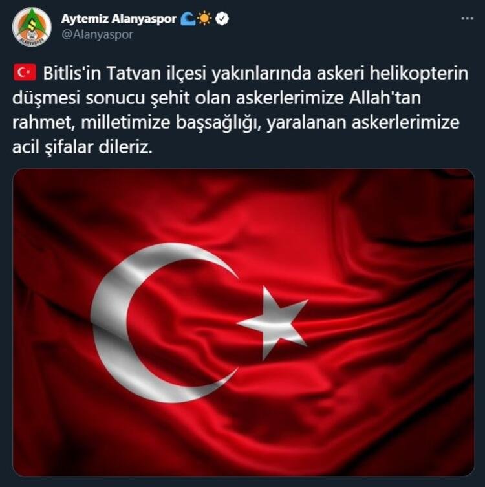Open the attached Turkish flag image
The width and height of the screenshot is (485, 487).
(x=244, y=322)
